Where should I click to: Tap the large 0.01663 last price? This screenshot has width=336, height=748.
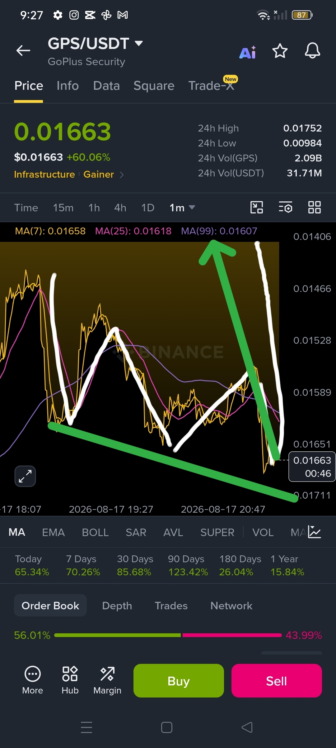[63, 132]
